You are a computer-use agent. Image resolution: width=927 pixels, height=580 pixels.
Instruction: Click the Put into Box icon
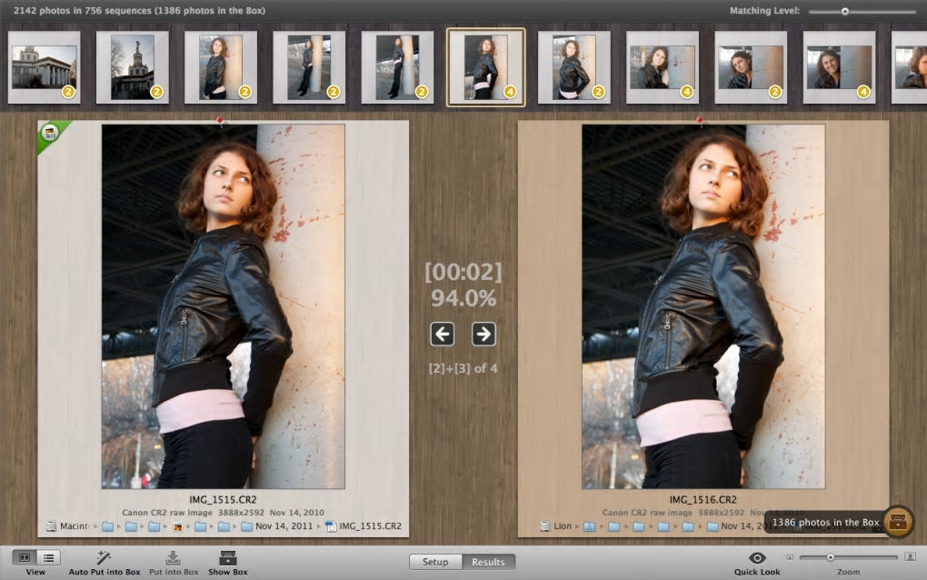(x=174, y=557)
